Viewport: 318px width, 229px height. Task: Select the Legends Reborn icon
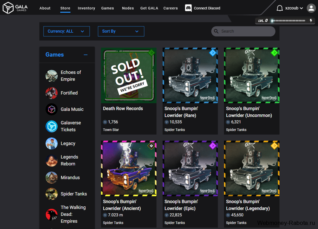(51, 160)
